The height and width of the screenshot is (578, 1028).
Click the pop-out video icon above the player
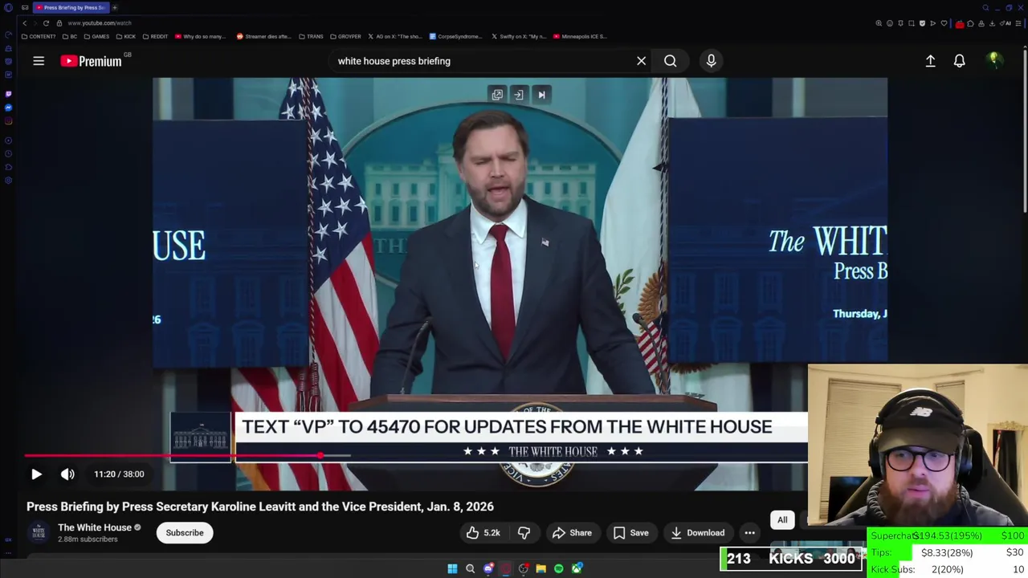497,95
